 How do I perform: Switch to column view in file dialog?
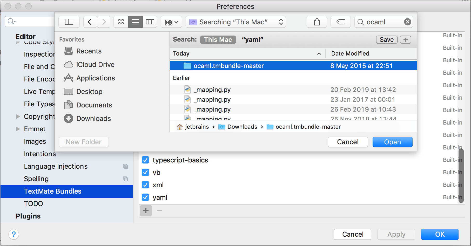click(x=150, y=22)
